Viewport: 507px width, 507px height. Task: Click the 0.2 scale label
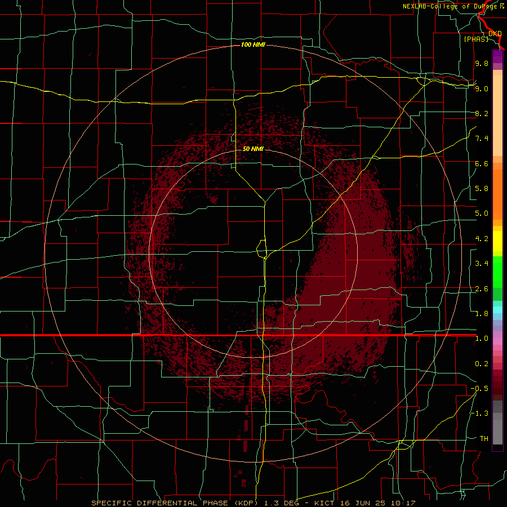tap(482, 364)
